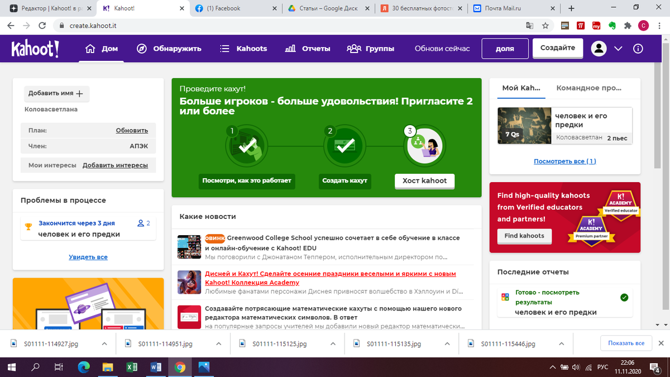Click the Добавить интересы link
This screenshot has height=377, width=670.
[x=115, y=165]
